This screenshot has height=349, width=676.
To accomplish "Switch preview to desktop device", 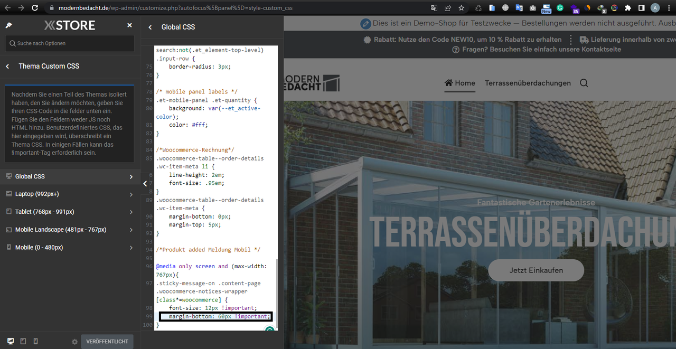I will (11, 342).
